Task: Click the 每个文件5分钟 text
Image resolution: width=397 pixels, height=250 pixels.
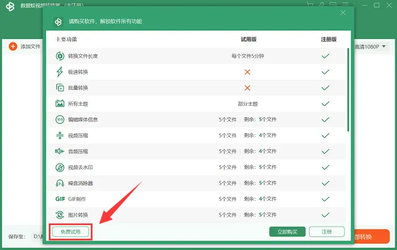Action: coord(248,56)
